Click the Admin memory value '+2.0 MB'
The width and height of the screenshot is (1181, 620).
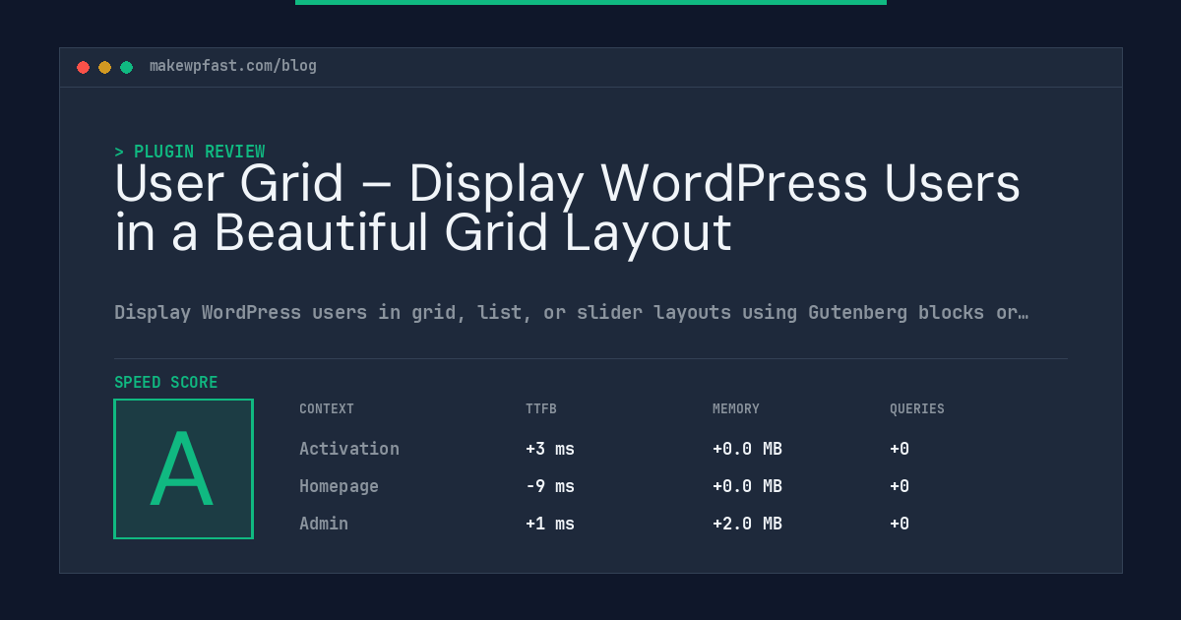tap(747, 524)
